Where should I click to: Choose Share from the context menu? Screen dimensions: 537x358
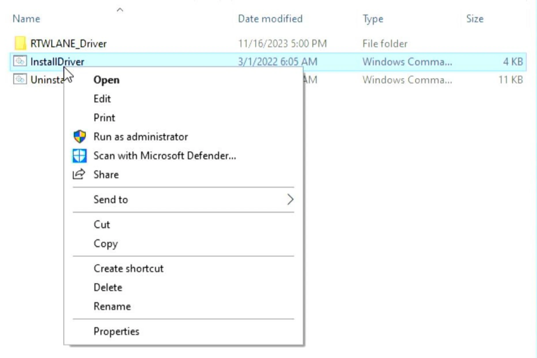[x=106, y=175]
